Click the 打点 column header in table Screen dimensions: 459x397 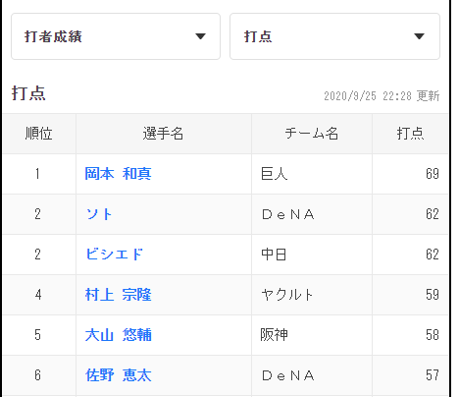coord(410,134)
